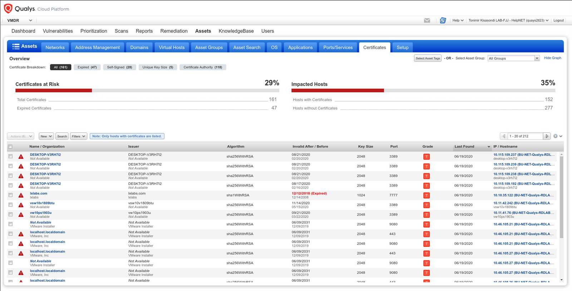Open the Tonimir Kisasondi user account menu
Image resolution: width=572 pixels, height=291 pixels.
click(x=508, y=20)
